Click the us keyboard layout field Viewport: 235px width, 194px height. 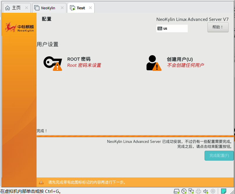click(172, 28)
